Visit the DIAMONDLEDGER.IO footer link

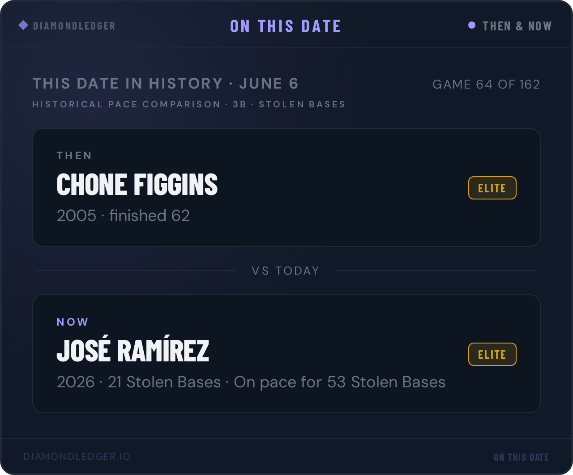pyautogui.click(x=77, y=457)
